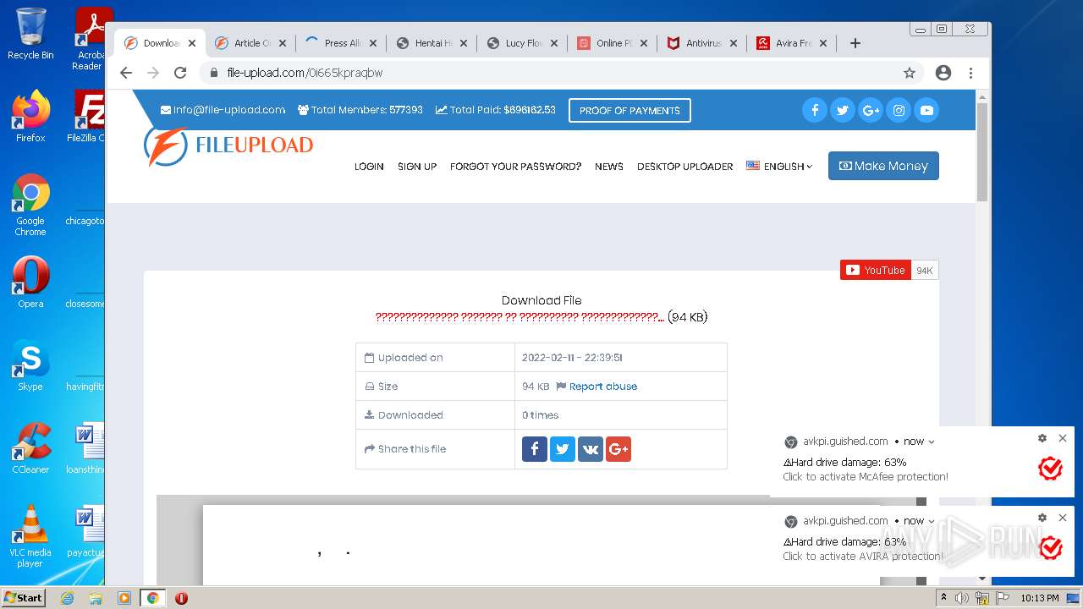Show hidden tray icons arrow

coord(943,598)
